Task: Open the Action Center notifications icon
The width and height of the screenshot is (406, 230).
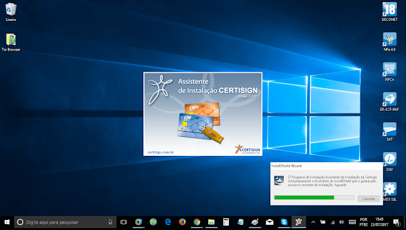Action: 396,222
